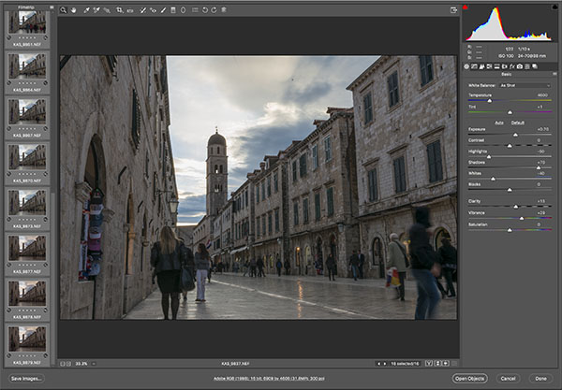This screenshot has height=390, width=562.
Task: Click the Cancel button
Action: (508, 378)
